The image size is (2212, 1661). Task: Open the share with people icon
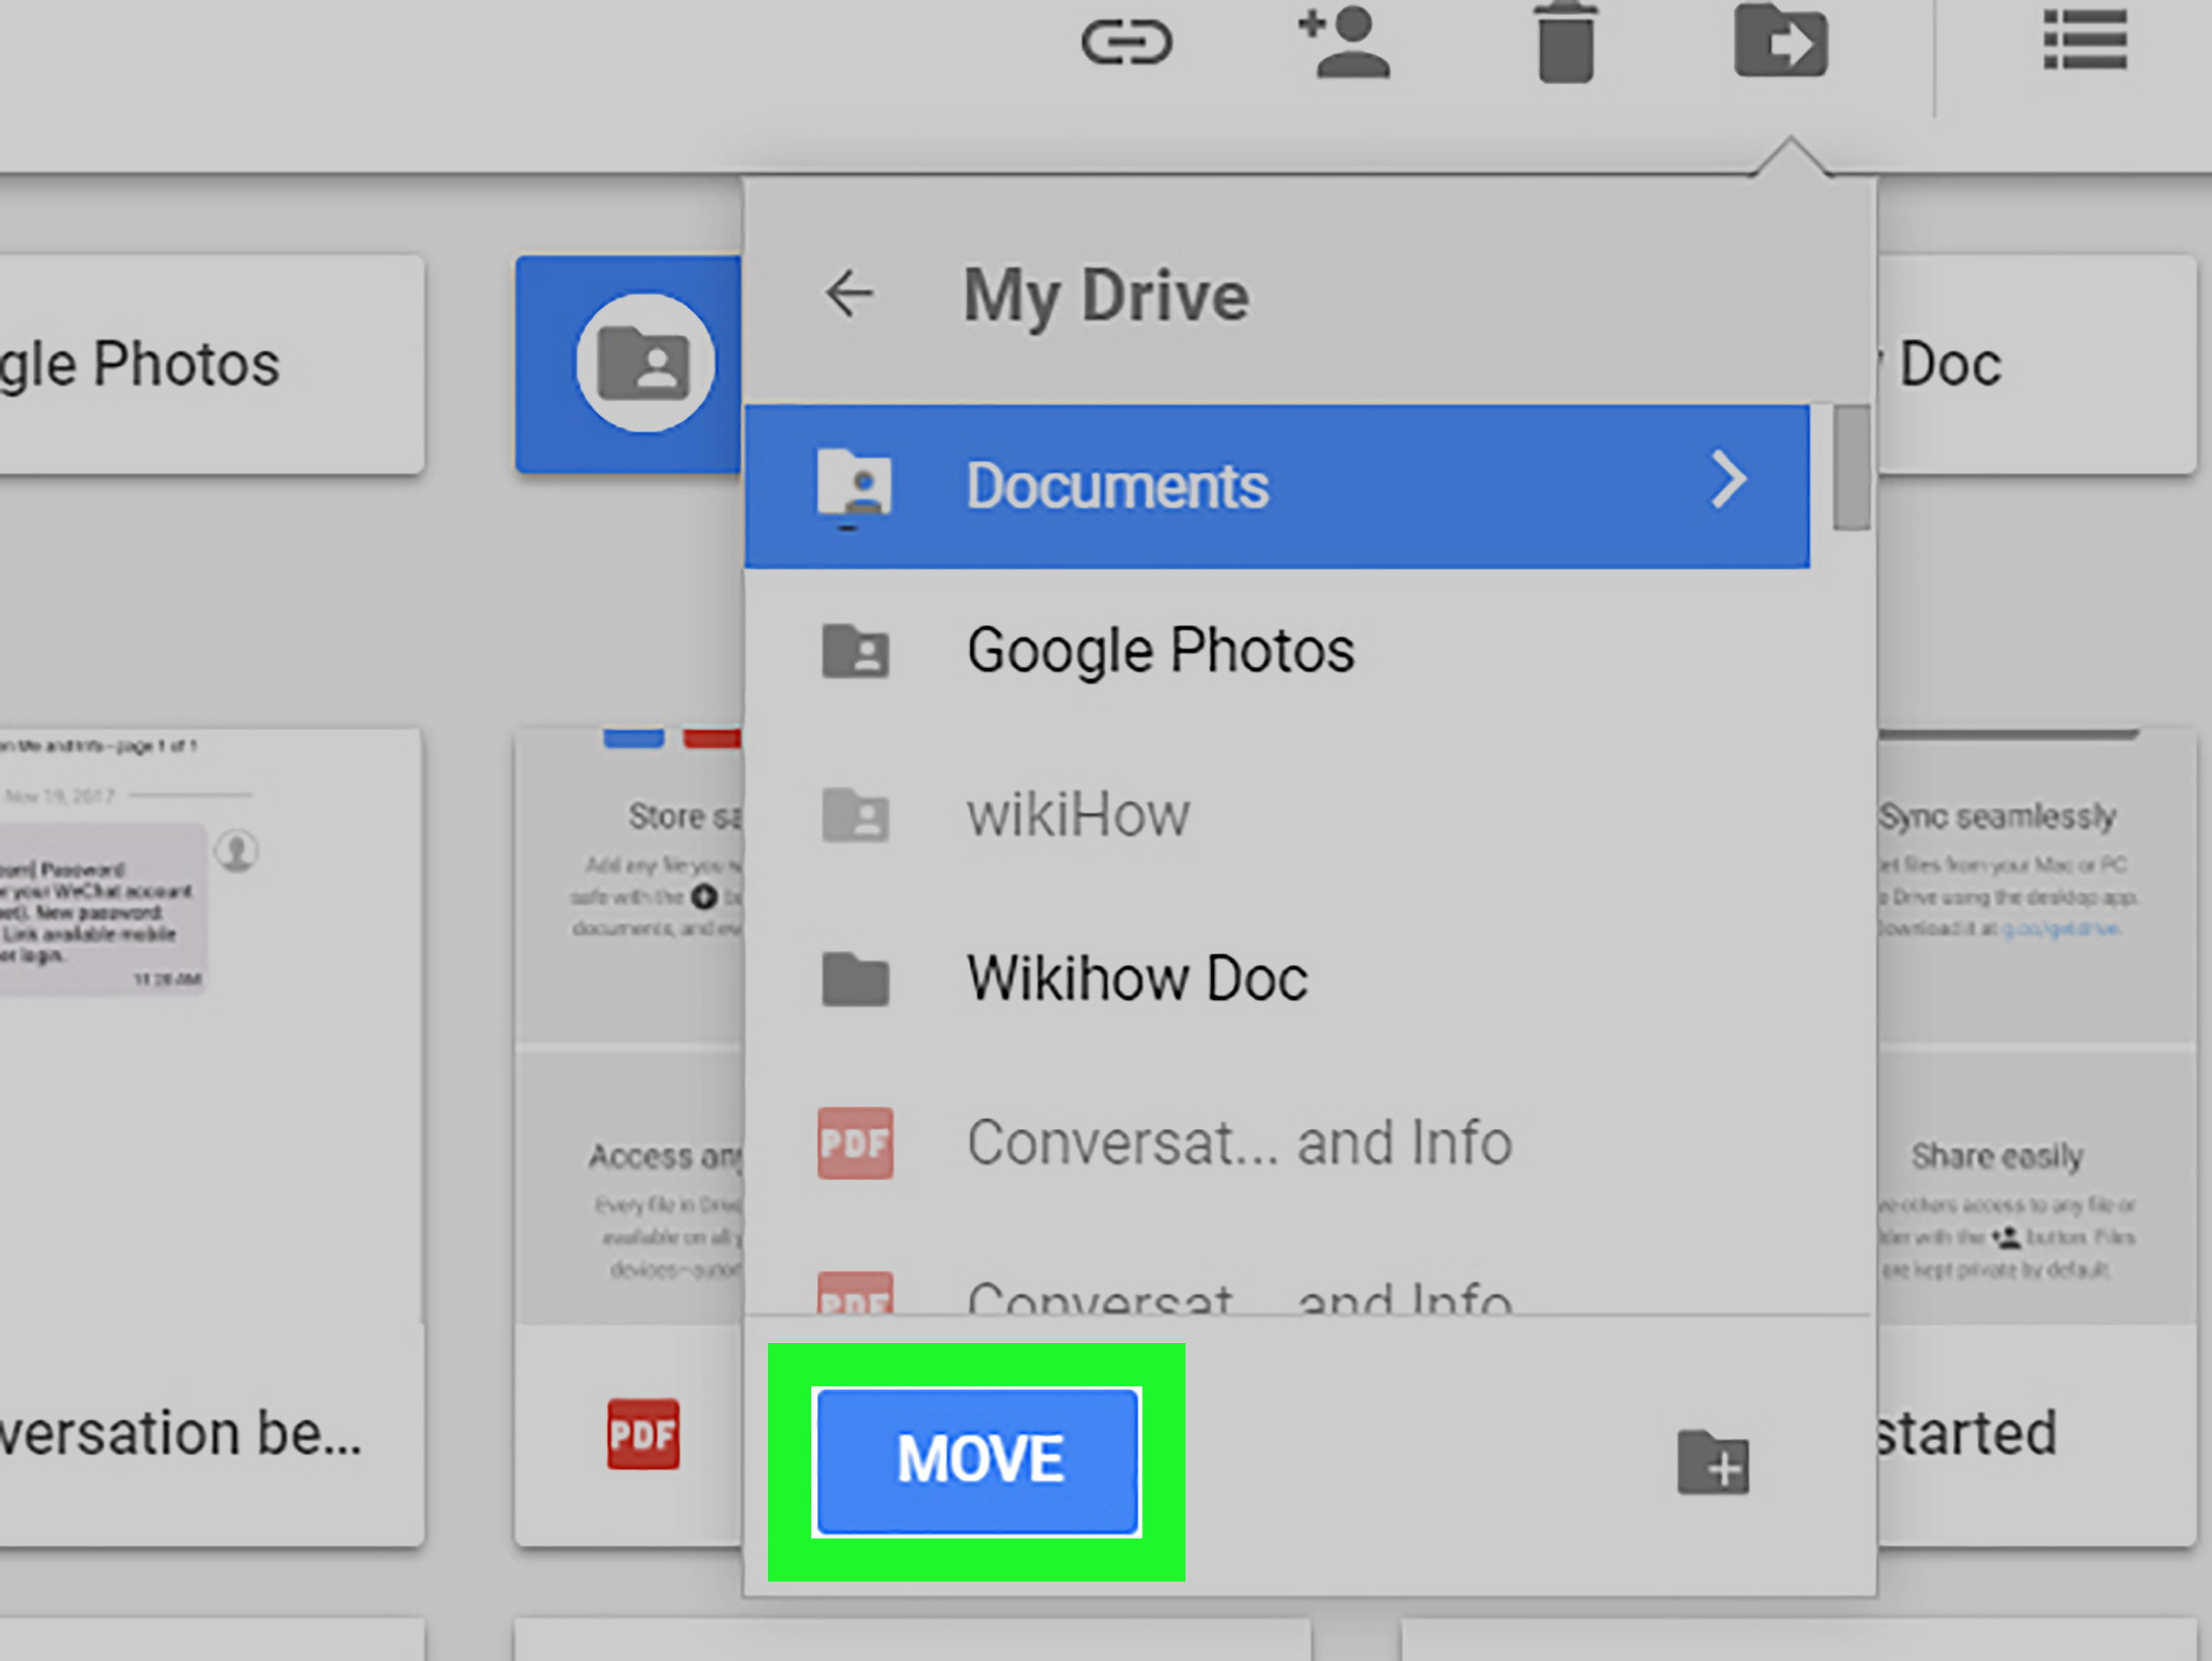click(x=1344, y=43)
